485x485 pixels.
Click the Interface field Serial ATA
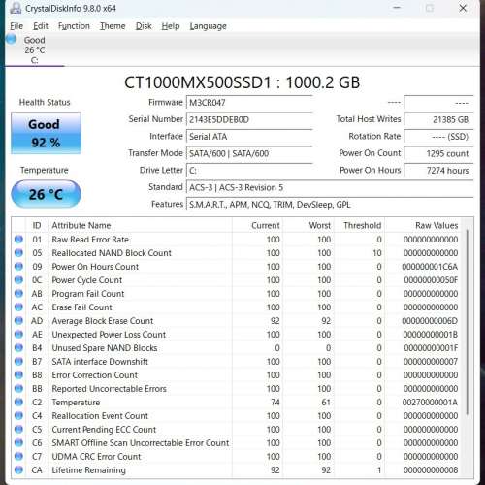[249, 137]
